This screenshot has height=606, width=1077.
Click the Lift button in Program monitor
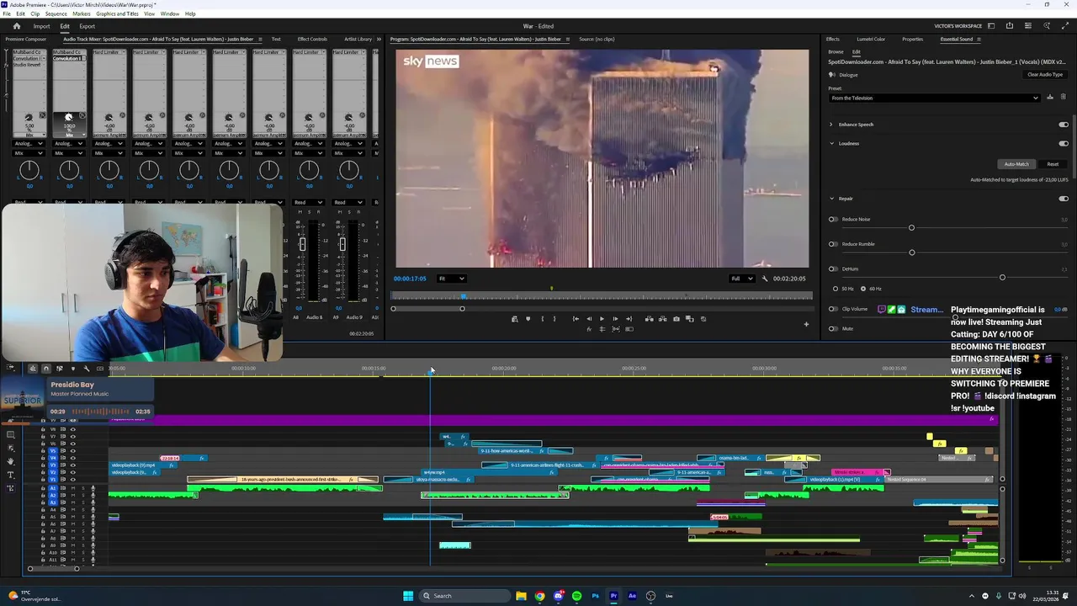(x=649, y=319)
